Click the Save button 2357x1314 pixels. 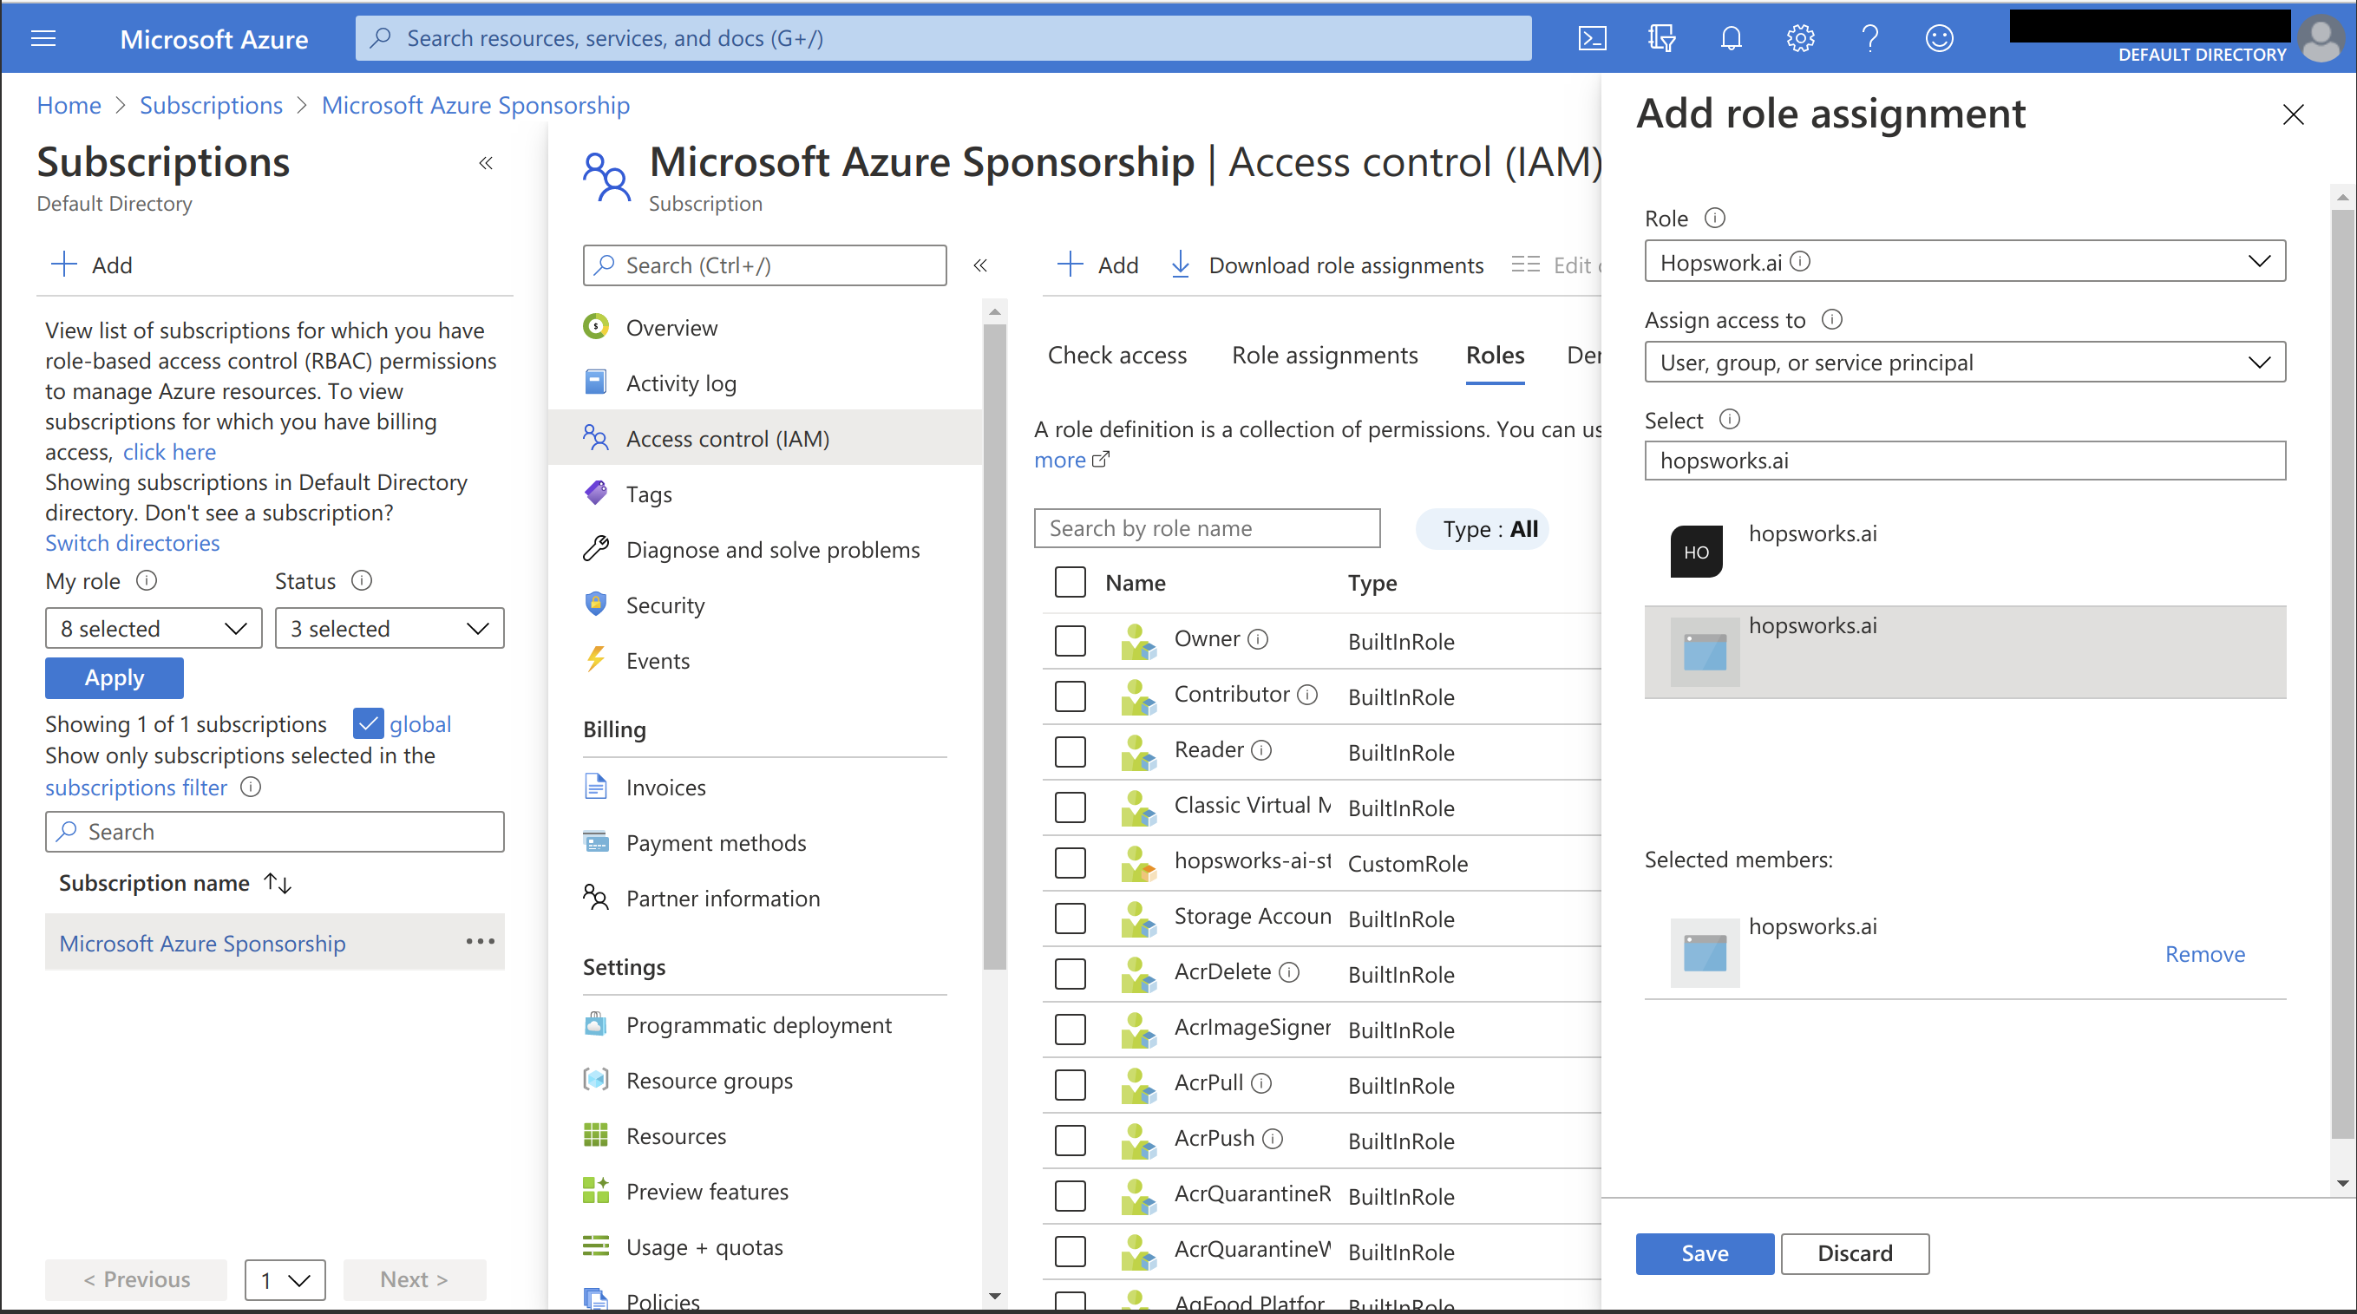pyautogui.click(x=1704, y=1252)
